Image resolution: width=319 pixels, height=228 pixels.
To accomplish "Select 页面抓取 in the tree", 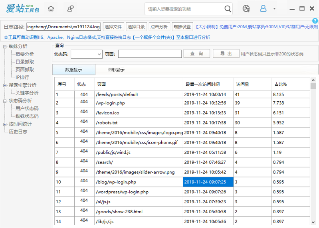I will point(25,70).
